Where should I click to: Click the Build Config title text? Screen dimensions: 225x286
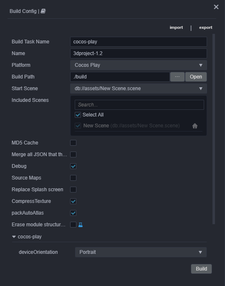pos(23,11)
